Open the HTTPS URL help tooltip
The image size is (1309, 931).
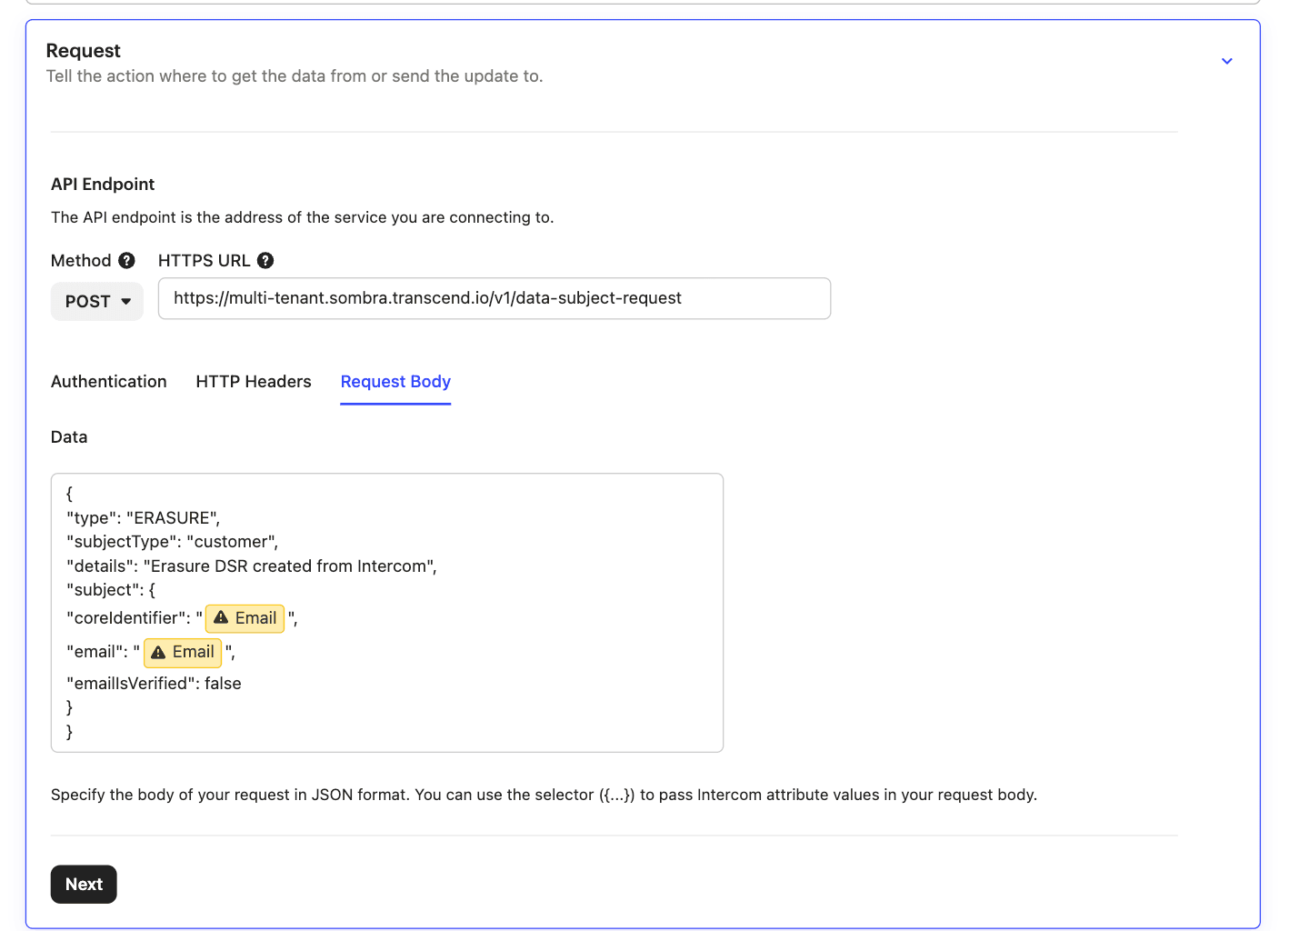click(265, 260)
